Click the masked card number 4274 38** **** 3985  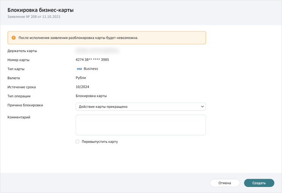click(x=92, y=60)
